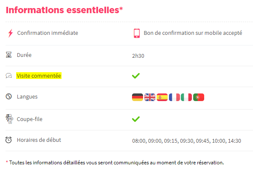
Task: Click the green checkmark for Coupe-file
Action: [136, 119]
